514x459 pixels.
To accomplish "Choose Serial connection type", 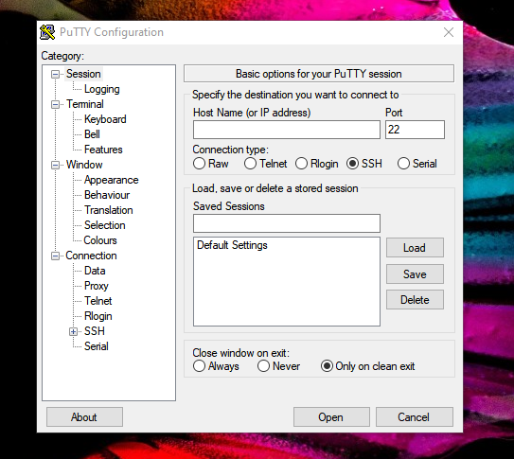I will coord(403,164).
